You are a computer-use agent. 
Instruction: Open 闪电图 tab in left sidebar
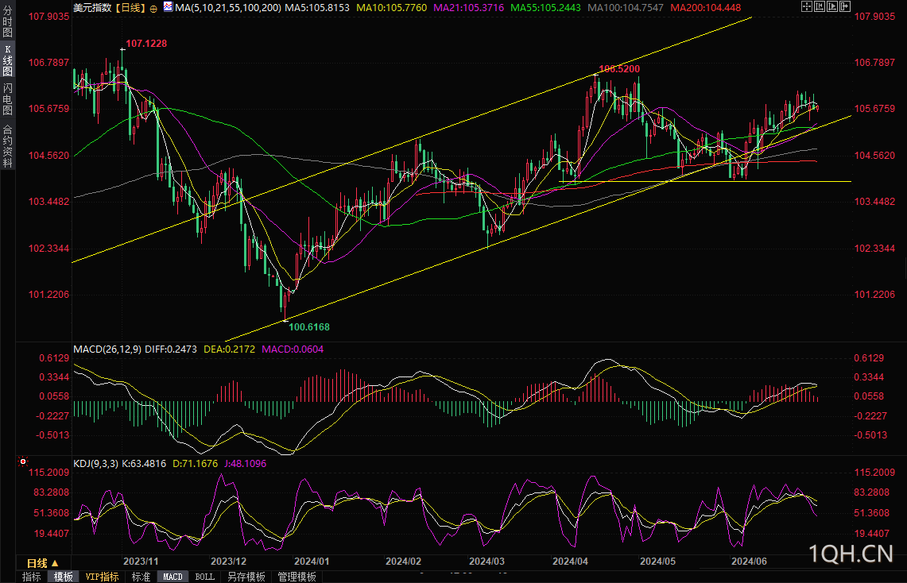[7, 98]
